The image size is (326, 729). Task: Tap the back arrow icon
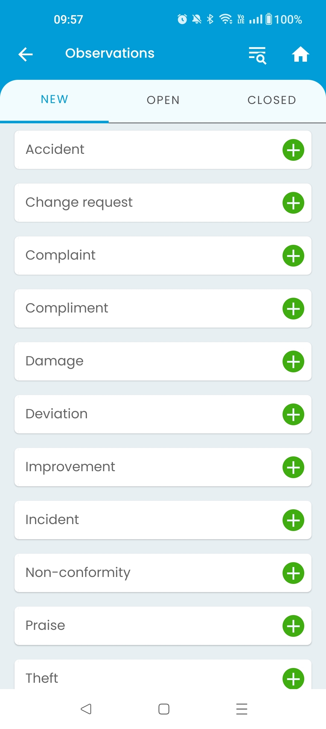click(x=26, y=54)
